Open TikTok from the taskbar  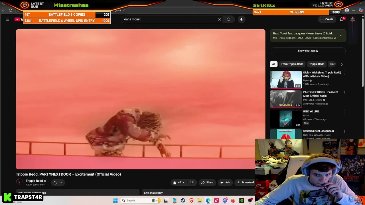click(216, 200)
